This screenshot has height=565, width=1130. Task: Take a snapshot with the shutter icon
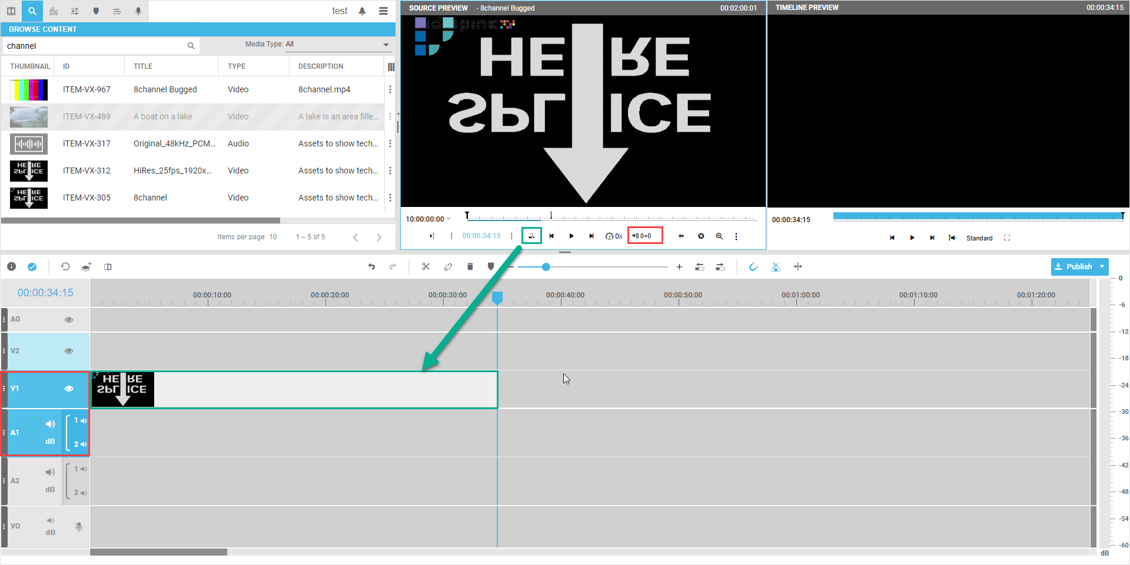[x=701, y=236]
